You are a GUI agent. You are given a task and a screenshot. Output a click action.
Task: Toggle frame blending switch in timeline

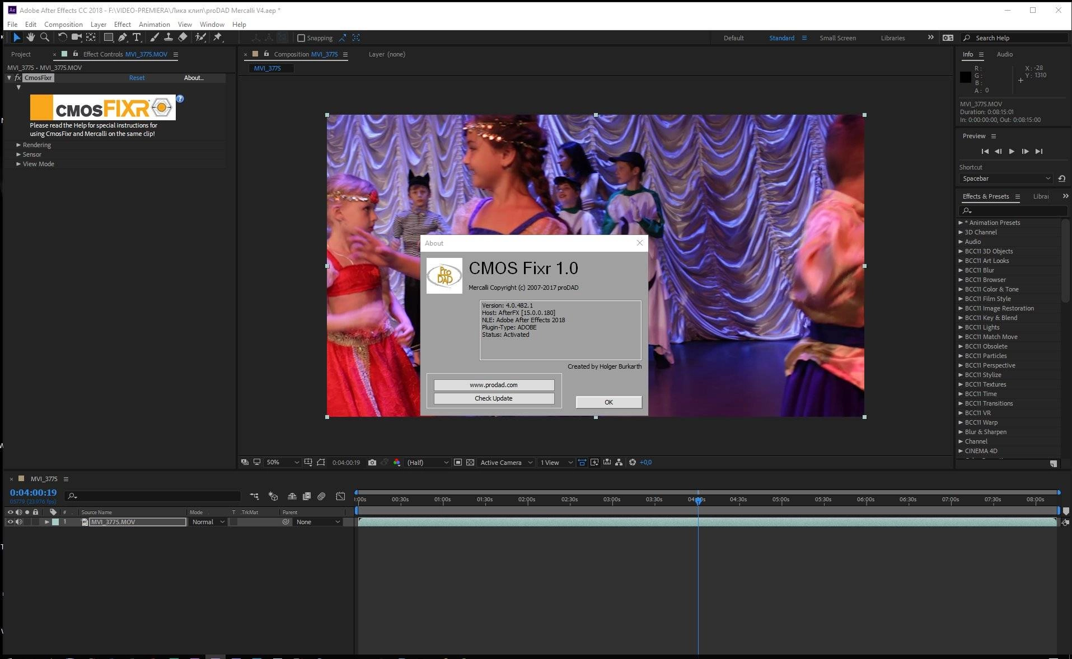307,496
